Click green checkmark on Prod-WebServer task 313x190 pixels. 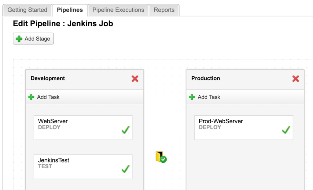(286, 130)
